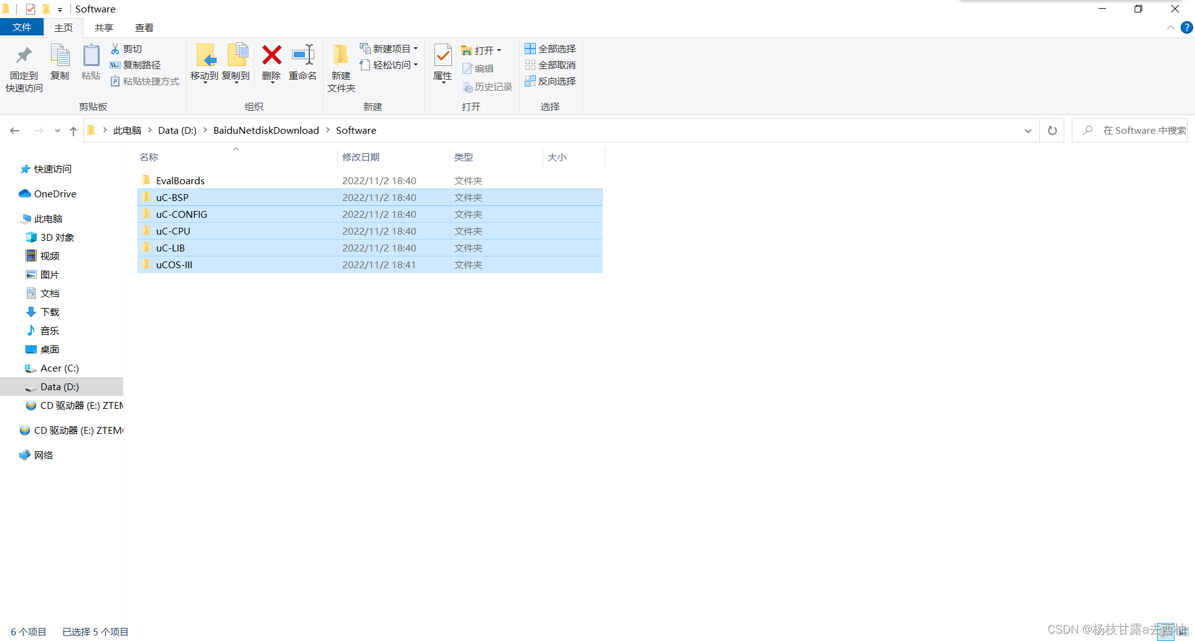Open the 桌面 desktop location
The height and width of the screenshot is (641, 1195).
(42, 349)
